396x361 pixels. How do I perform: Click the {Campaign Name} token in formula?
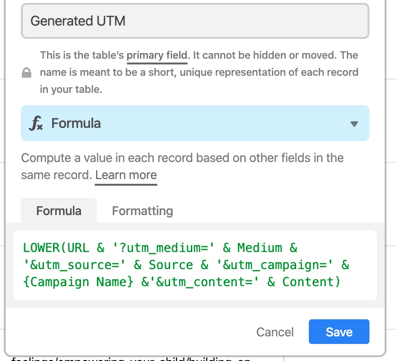point(78,282)
